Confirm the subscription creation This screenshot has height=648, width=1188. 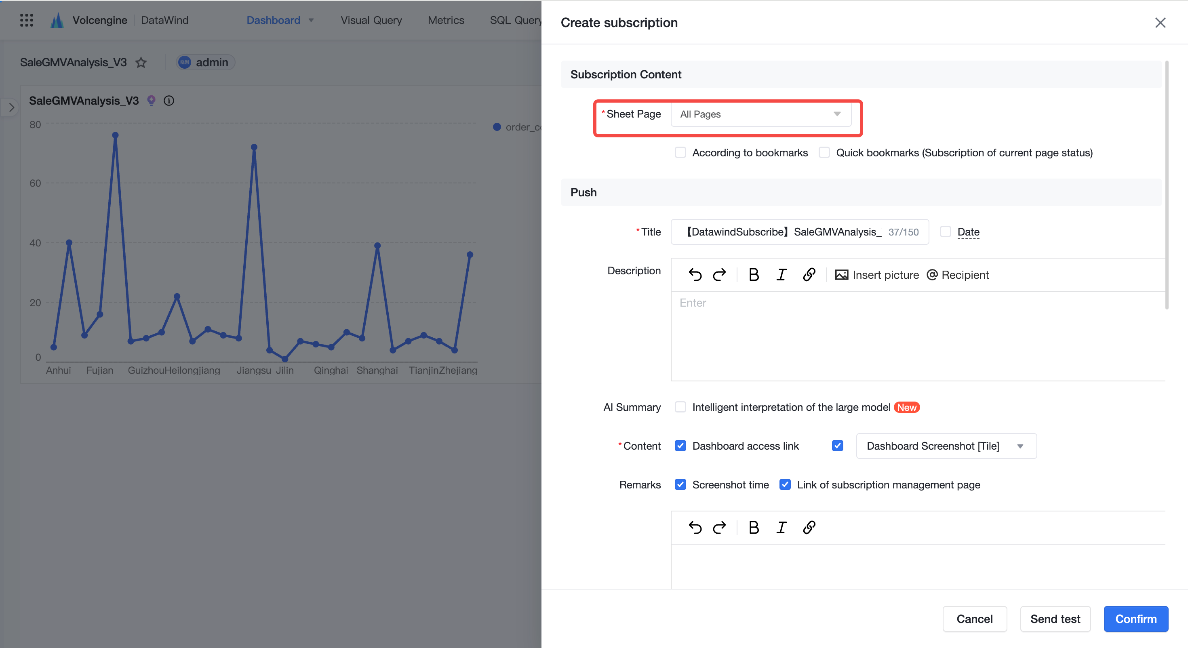1136,619
